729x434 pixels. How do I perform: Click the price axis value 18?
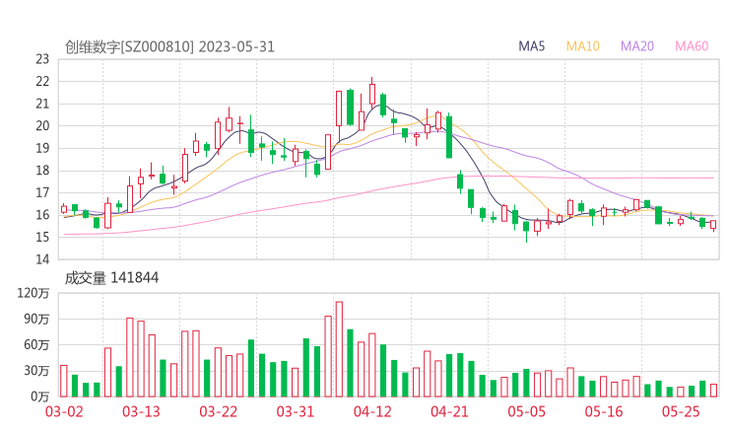click(x=42, y=171)
